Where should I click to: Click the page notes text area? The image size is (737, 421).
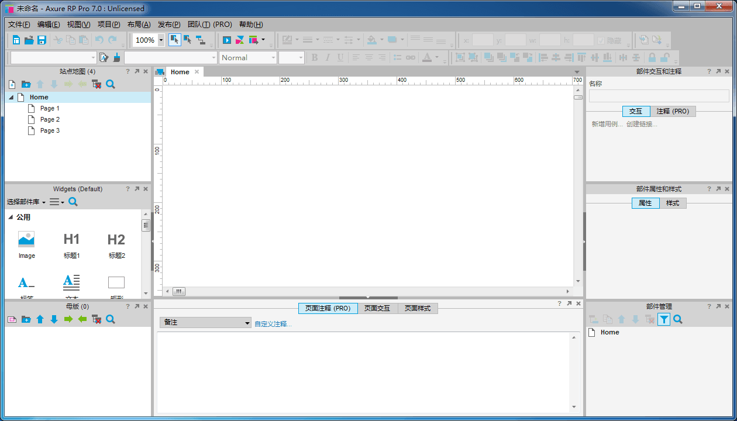tap(364, 372)
